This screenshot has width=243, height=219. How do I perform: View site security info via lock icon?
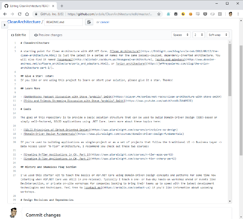tap(36, 14)
